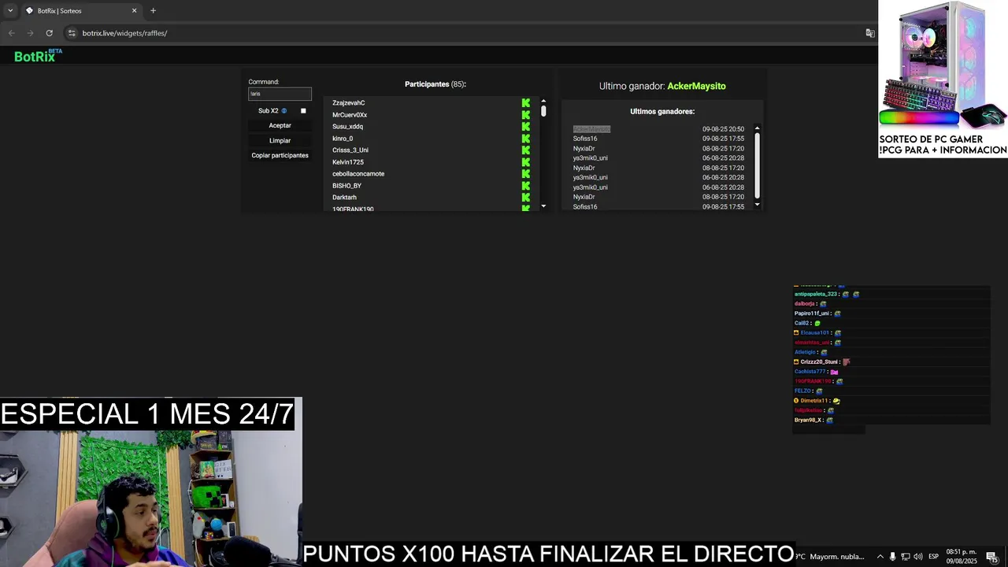Viewport: 1008px width, 567px height.
Task: Click the Sub X2 info icon
Action: [x=284, y=111]
